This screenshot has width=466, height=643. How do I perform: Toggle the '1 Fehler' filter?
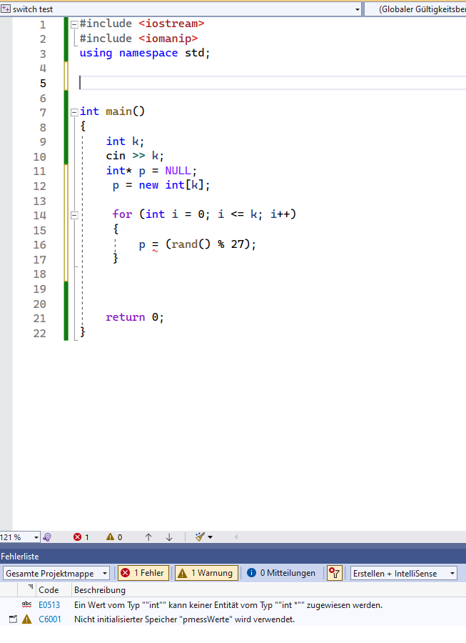[x=143, y=573]
